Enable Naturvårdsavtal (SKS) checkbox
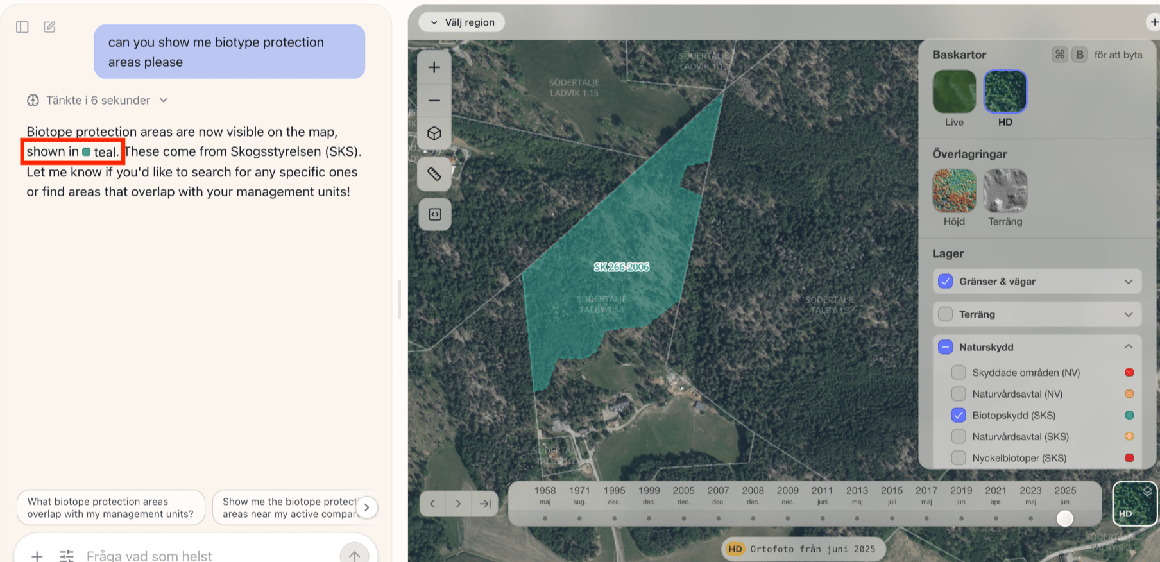The image size is (1160, 562). pyautogui.click(x=959, y=437)
